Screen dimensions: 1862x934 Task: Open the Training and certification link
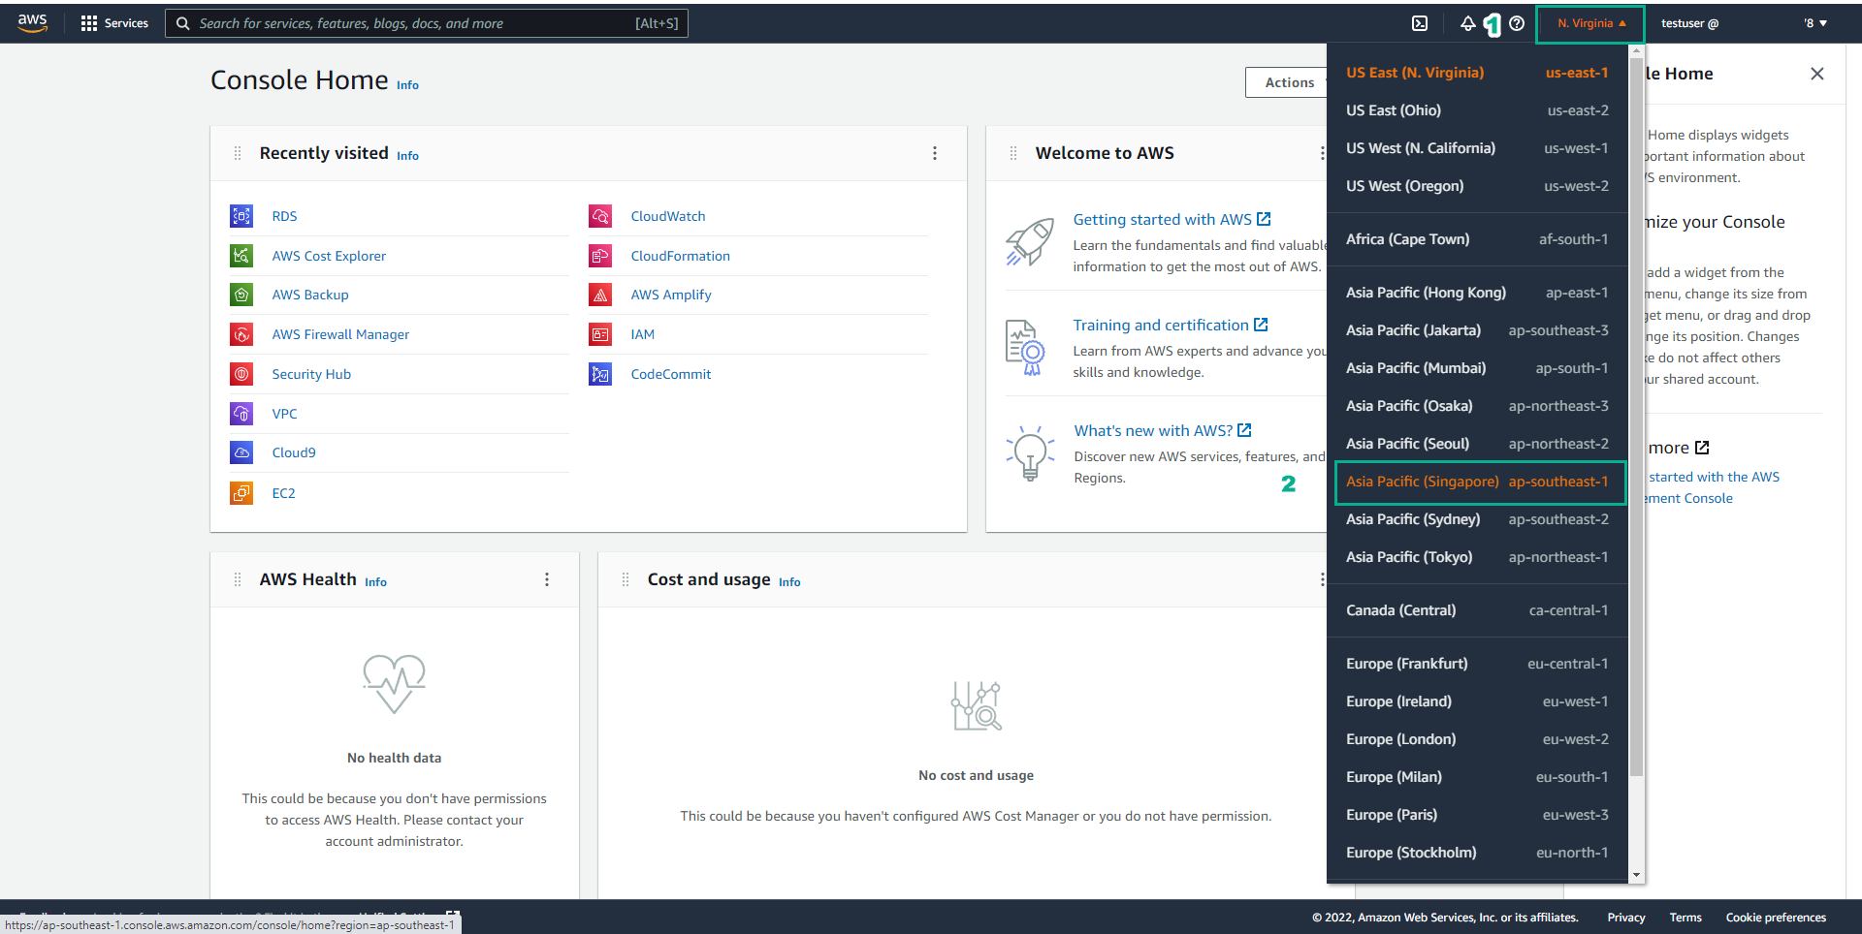[1171, 326]
